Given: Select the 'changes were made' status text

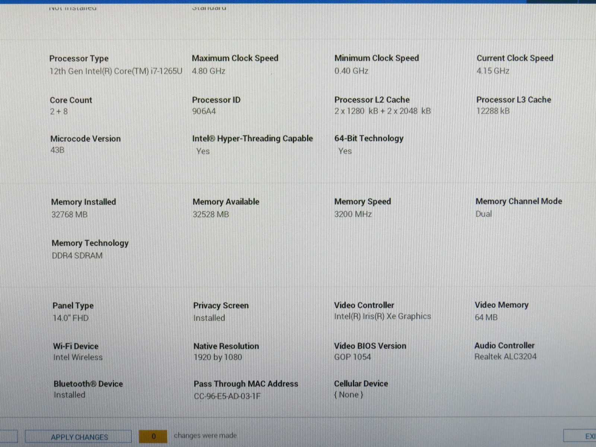Looking at the screenshot, I should tap(205, 435).
